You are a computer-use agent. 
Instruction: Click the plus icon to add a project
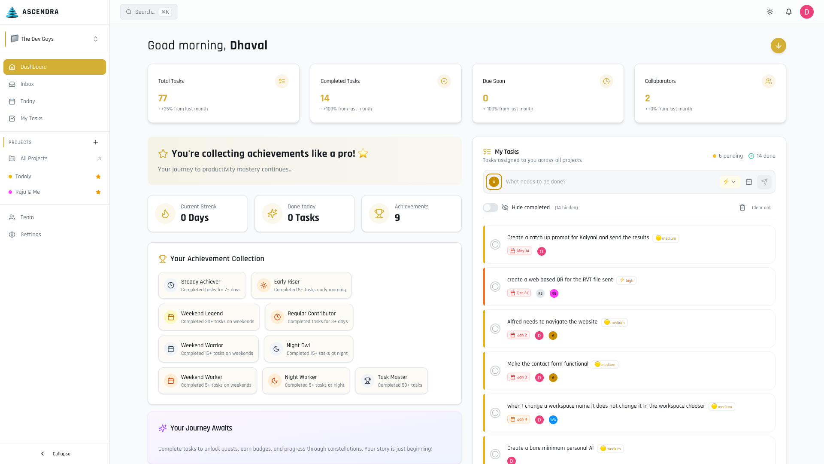click(96, 142)
